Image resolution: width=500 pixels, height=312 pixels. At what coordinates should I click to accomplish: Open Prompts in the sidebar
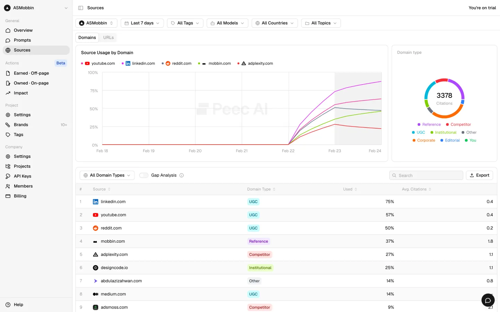click(36, 40)
